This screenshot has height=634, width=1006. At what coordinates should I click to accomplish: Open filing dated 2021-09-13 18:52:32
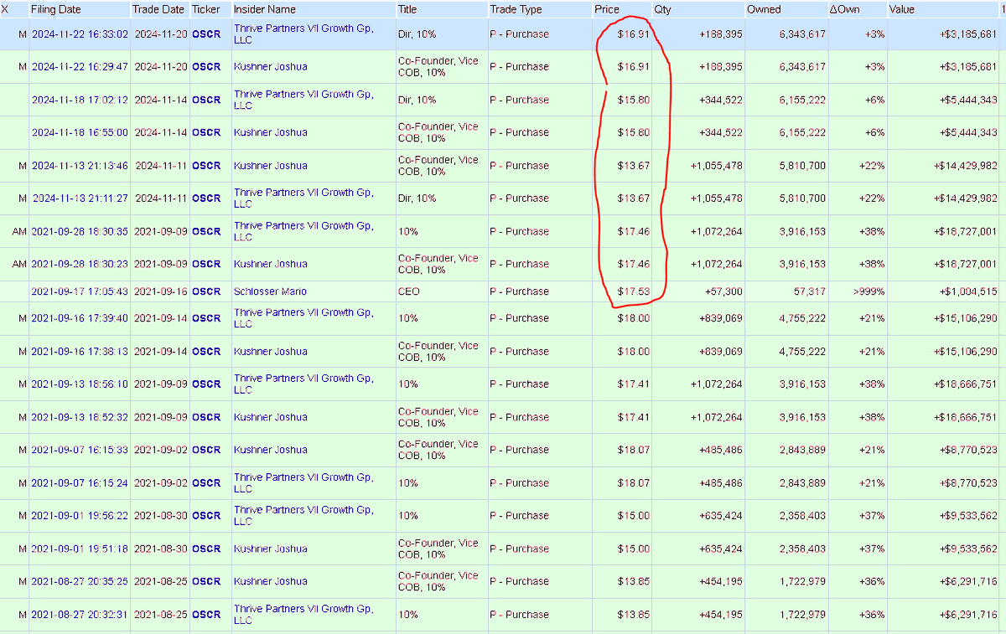click(80, 417)
